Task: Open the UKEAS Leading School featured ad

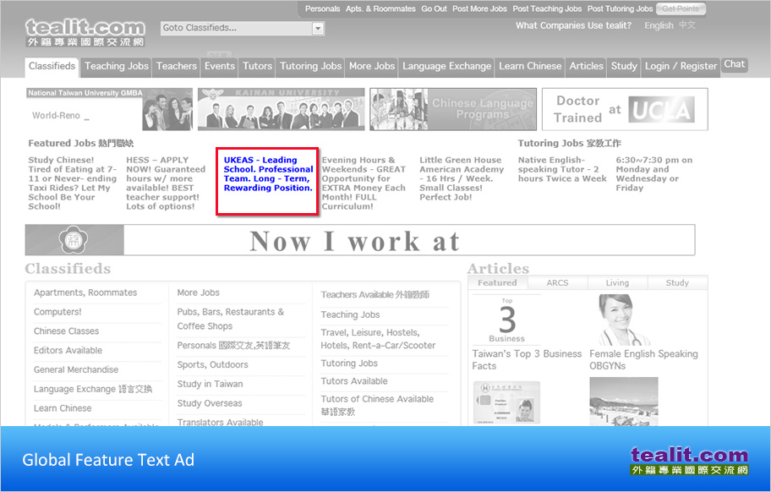Action: [x=268, y=174]
